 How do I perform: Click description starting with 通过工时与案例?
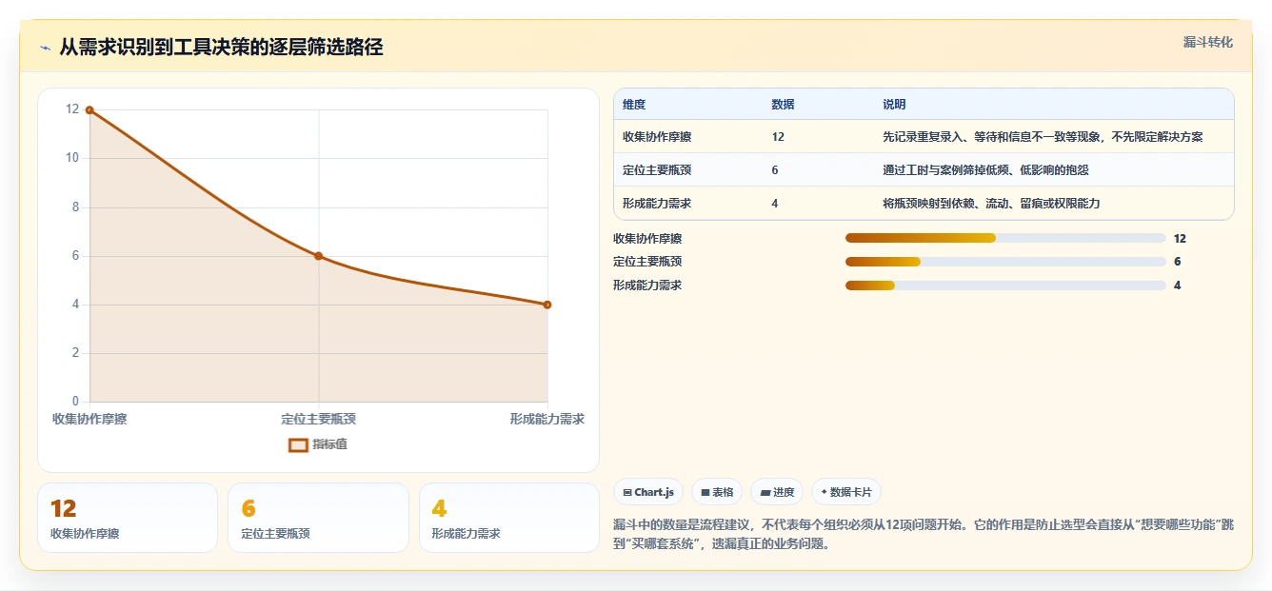click(x=985, y=170)
